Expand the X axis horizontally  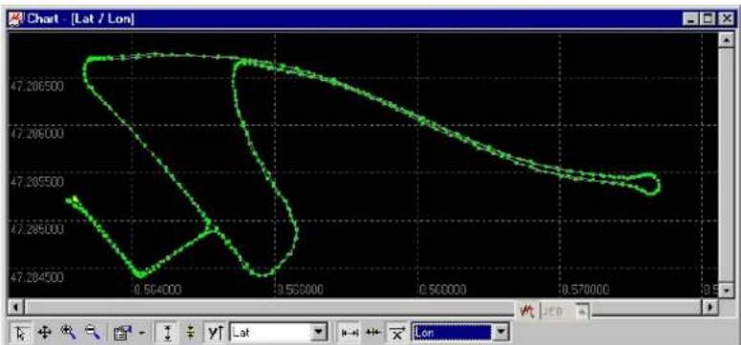tap(349, 334)
